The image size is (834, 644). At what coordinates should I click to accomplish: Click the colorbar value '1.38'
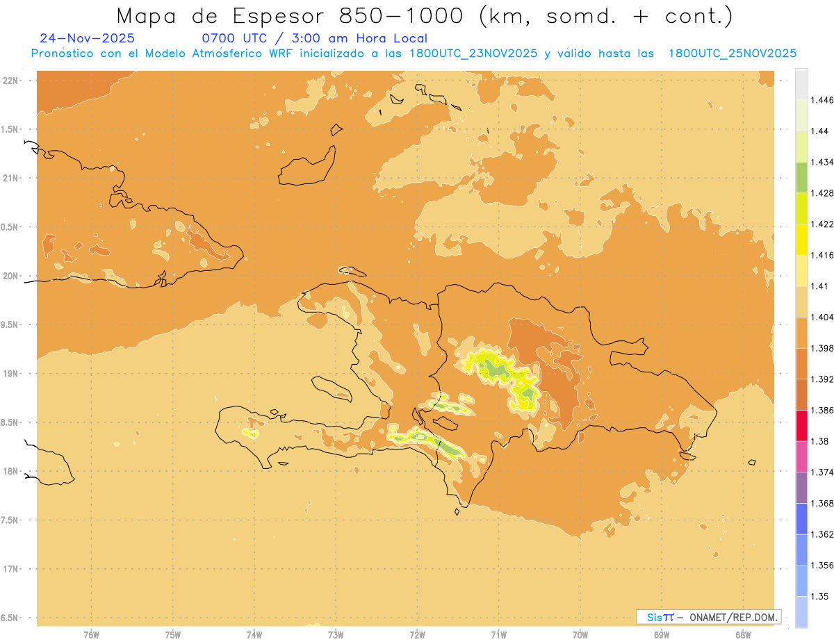pos(819,441)
